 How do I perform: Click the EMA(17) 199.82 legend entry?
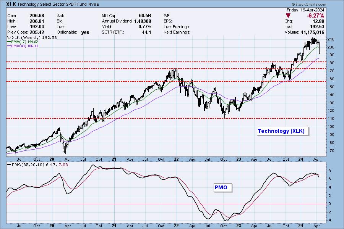click(x=23, y=42)
